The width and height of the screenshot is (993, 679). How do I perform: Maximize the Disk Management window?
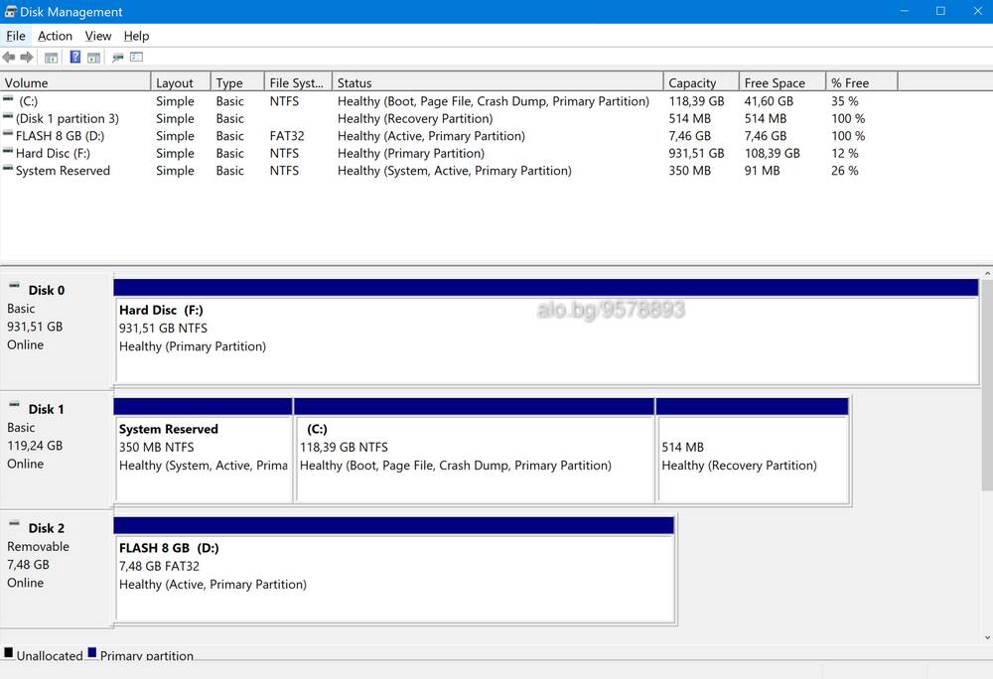941,11
